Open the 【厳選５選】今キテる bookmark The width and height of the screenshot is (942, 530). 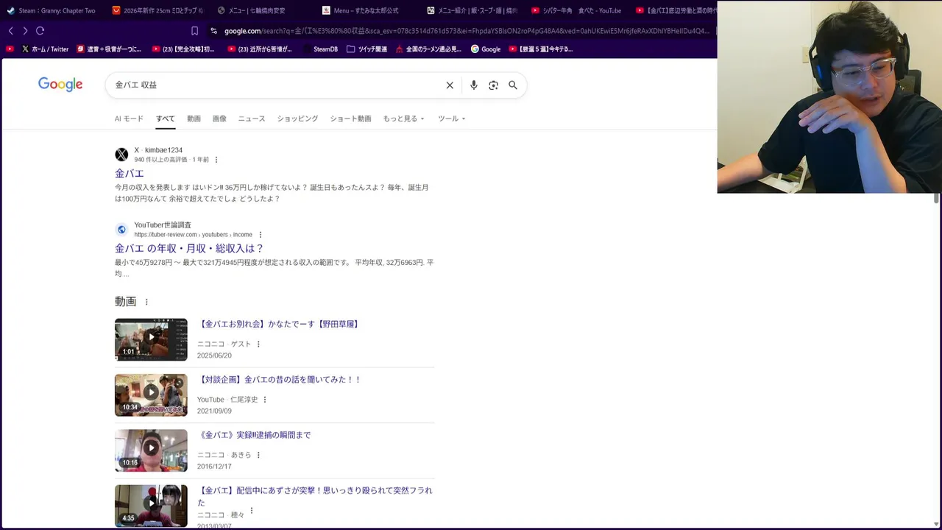541,49
